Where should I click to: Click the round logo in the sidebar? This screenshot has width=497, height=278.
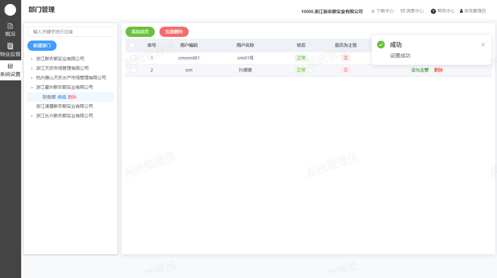click(10, 10)
